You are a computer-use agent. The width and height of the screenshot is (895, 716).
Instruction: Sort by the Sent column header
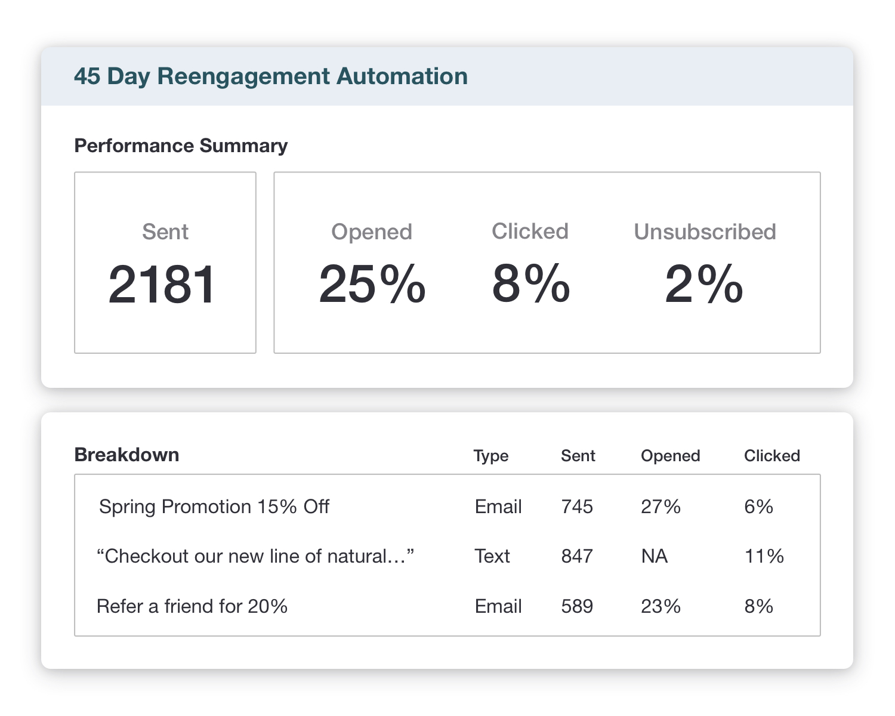click(x=578, y=456)
